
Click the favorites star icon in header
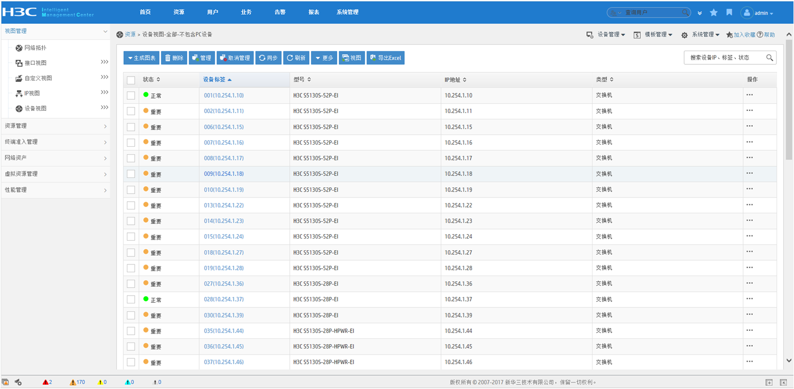[714, 13]
